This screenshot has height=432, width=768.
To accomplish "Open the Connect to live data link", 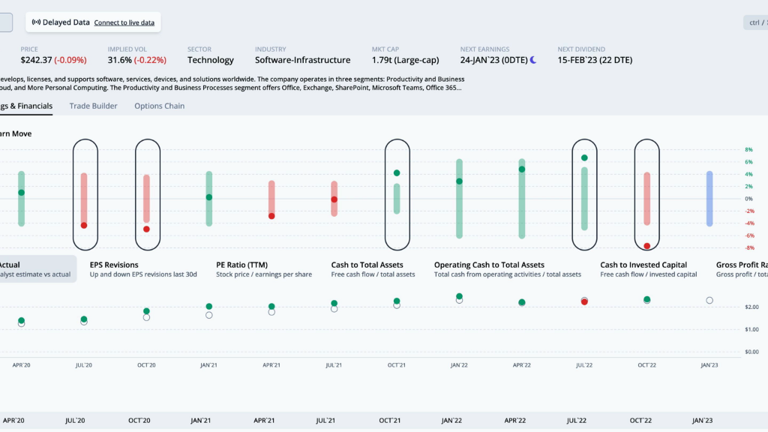I will tap(124, 22).
